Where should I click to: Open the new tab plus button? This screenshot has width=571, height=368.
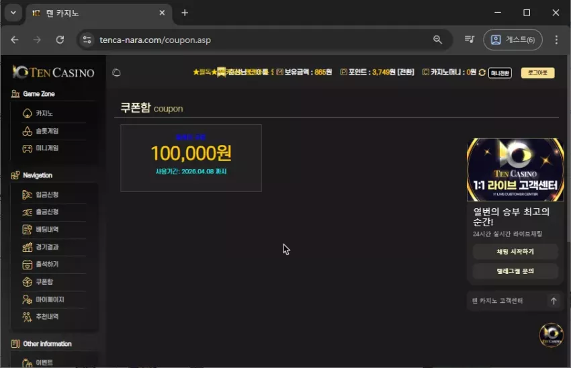pyautogui.click(x=185, y=13)
